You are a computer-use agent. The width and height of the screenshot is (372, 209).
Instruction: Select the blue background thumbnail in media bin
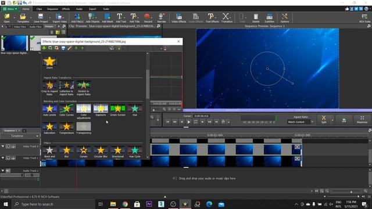[x=15, y=43]
